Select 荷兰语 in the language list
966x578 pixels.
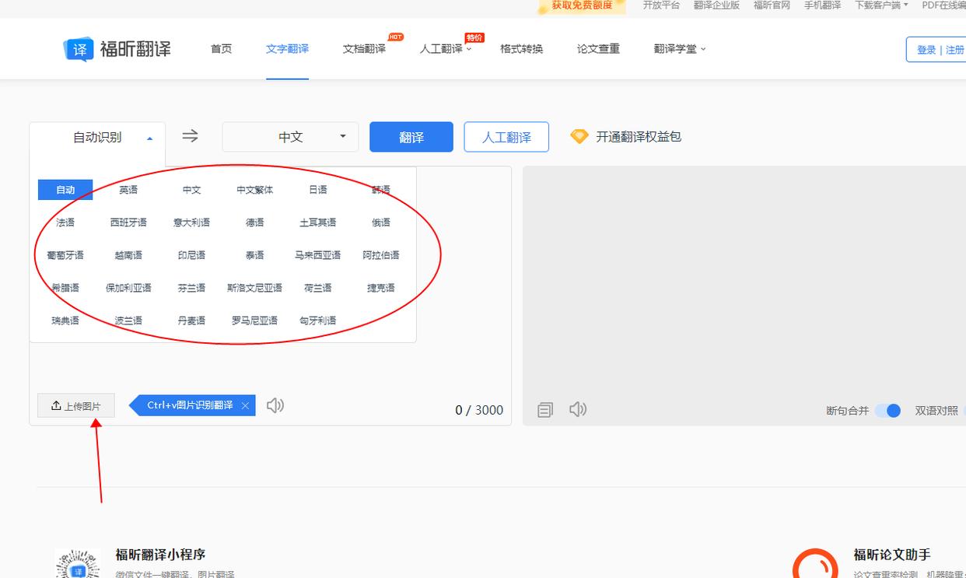pos(318,288)
